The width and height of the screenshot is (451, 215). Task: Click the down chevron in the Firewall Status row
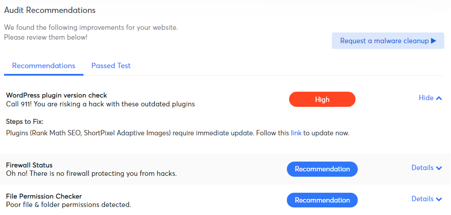tap(439, 168)
